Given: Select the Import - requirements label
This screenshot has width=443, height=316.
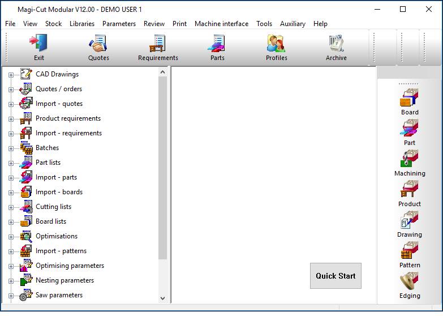Looking at the screenshot, I should tap(68, 133).
